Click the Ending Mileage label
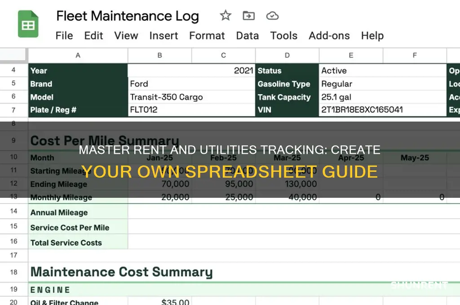The width and height of the screenshot is (460, 305). click(x=59, y=184)
